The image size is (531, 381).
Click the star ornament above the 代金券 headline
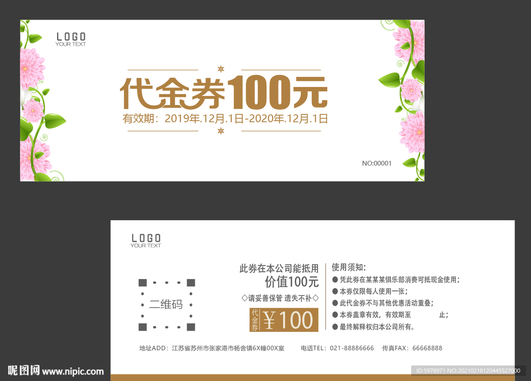221,69
